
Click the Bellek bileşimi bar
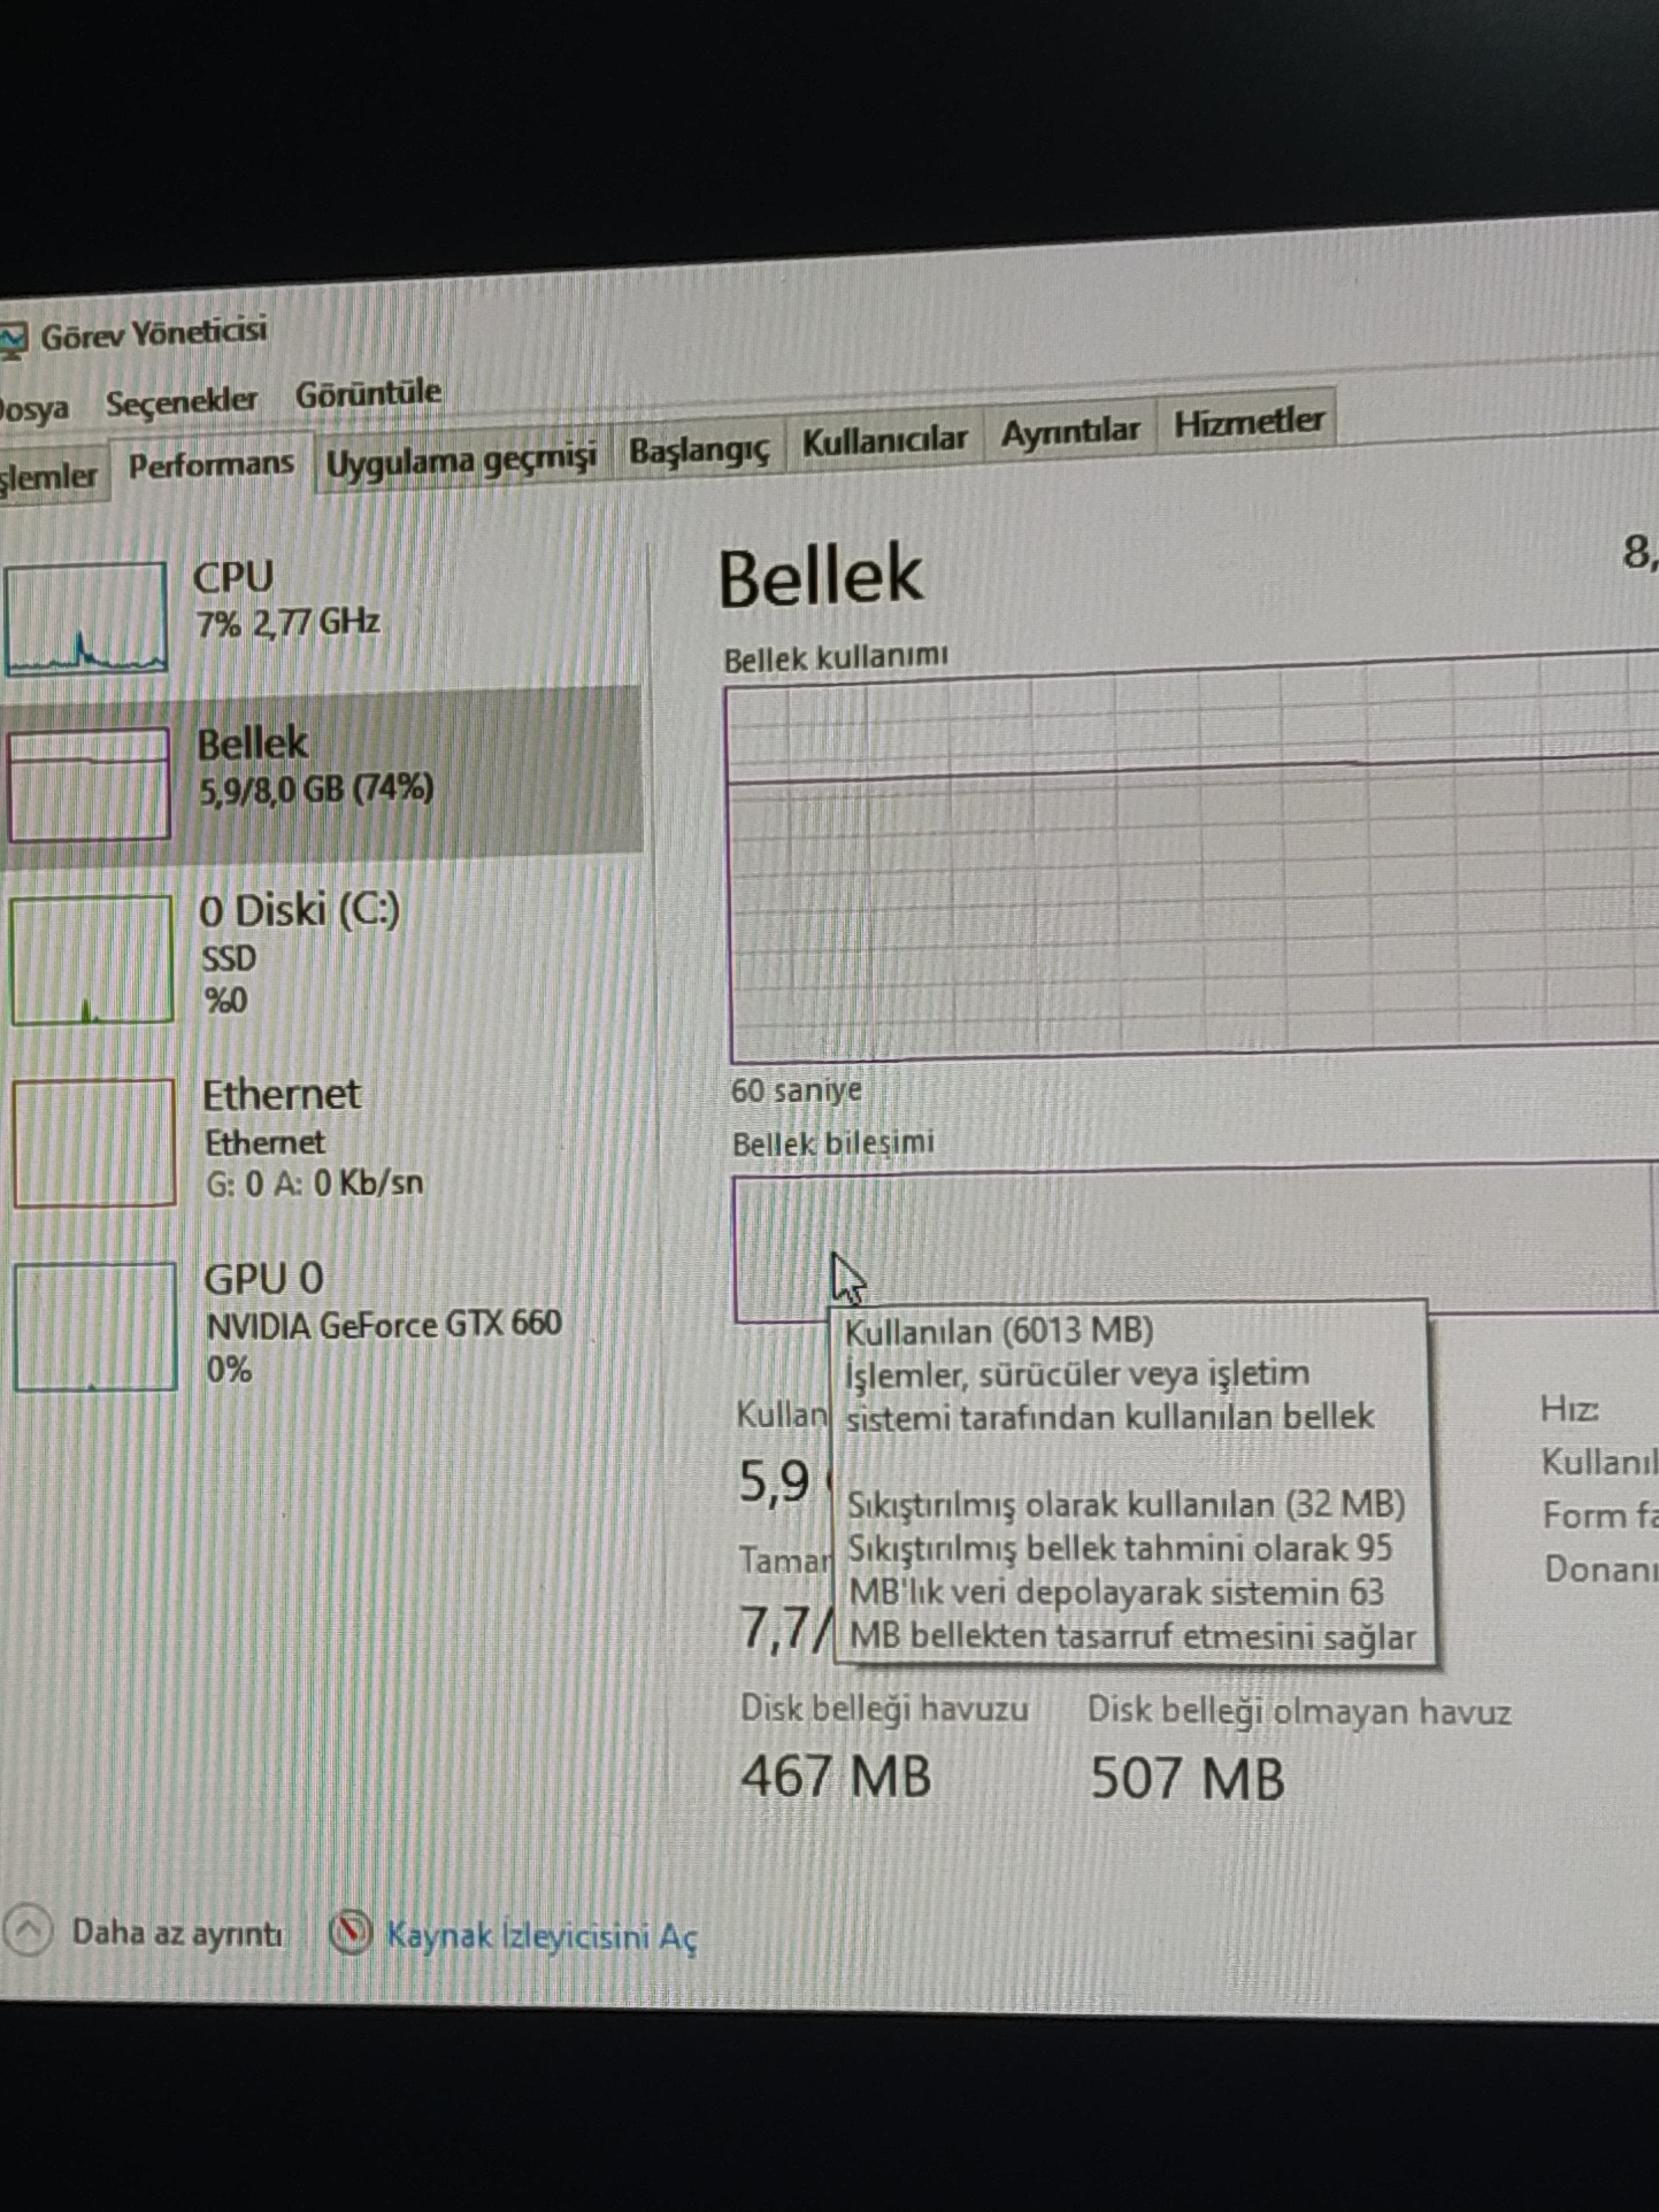pos(1195,1243)
